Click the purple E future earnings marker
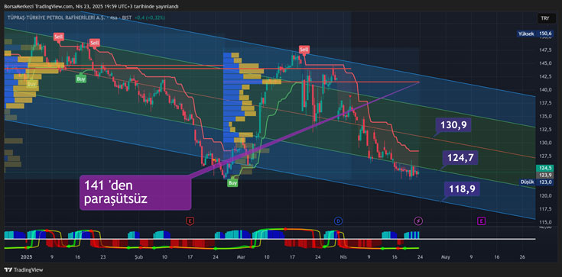This screenshot has height=277, width=562. tap(481, 221)
